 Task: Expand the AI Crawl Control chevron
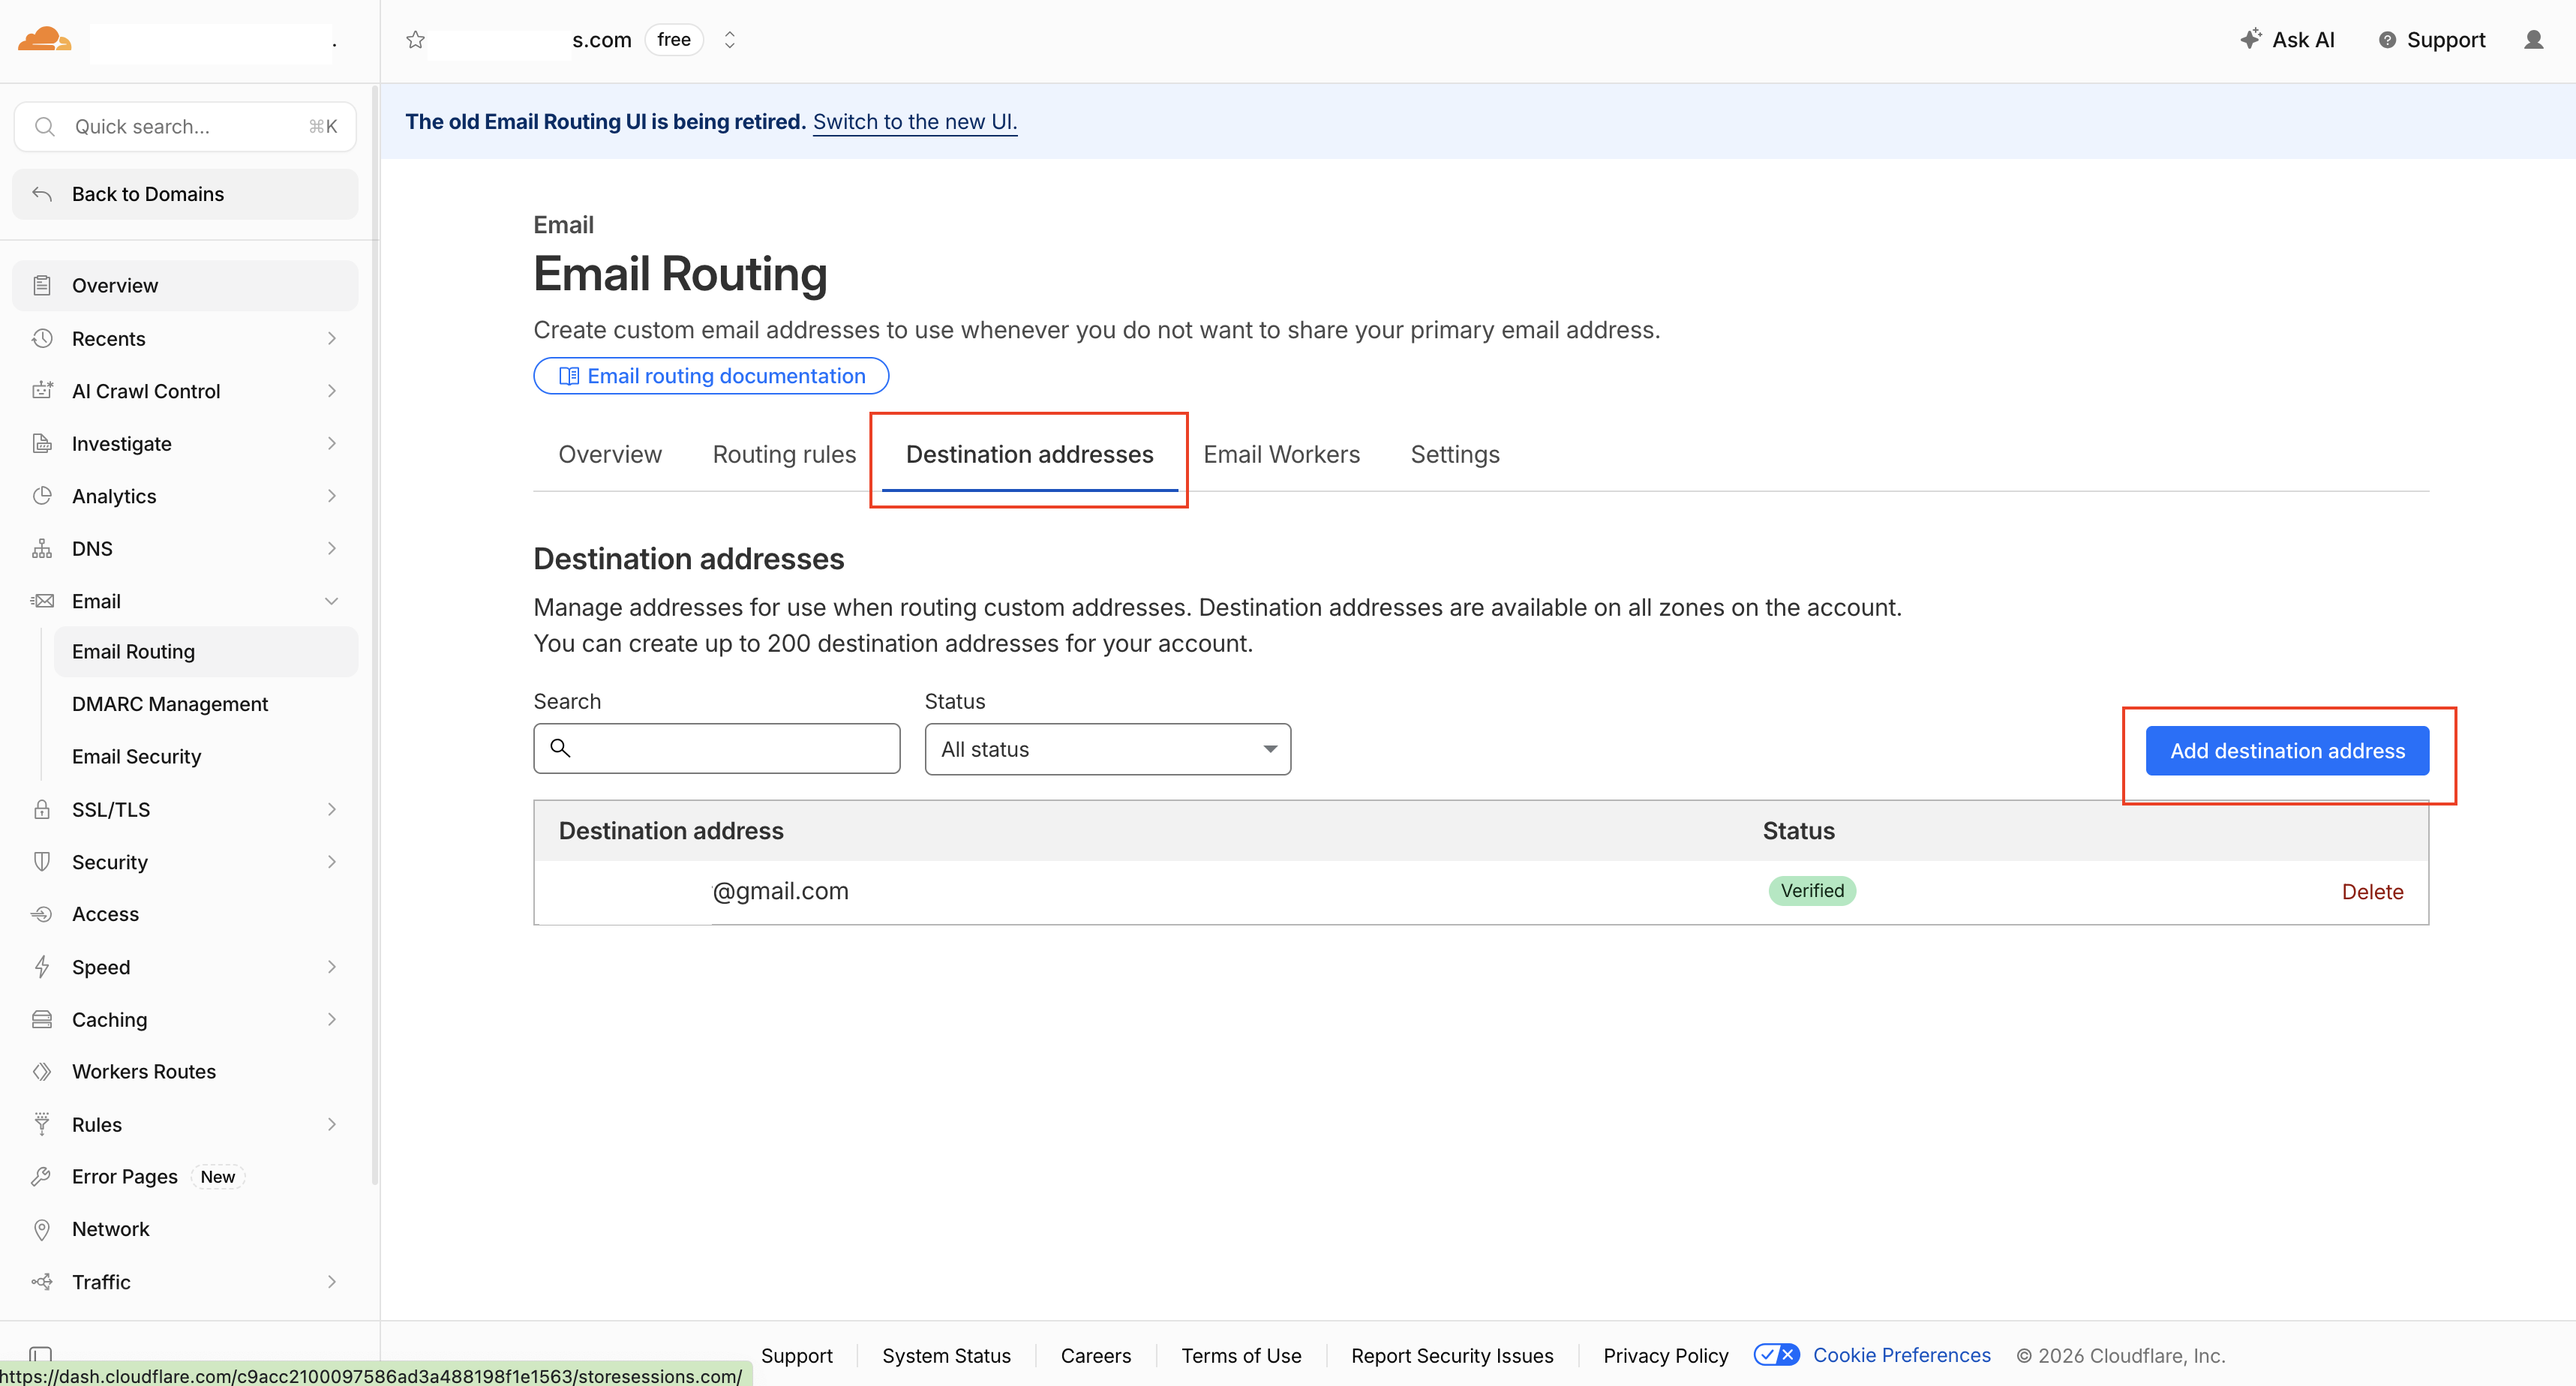[x=332, y=391]
